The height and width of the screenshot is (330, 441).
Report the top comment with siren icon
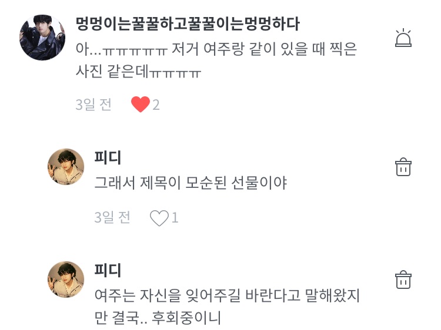pyautogui.click(x=403, y=38)
